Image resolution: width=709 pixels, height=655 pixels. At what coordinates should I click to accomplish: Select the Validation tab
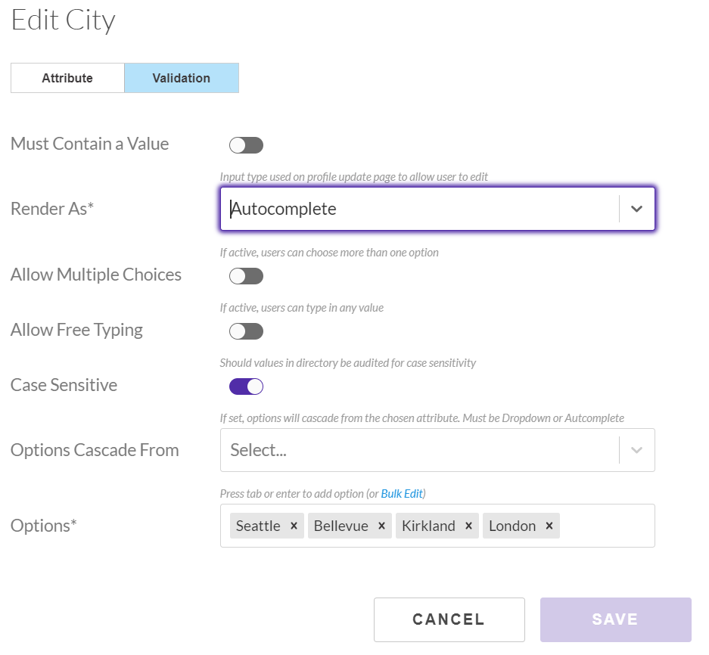[x=182, y=78]
